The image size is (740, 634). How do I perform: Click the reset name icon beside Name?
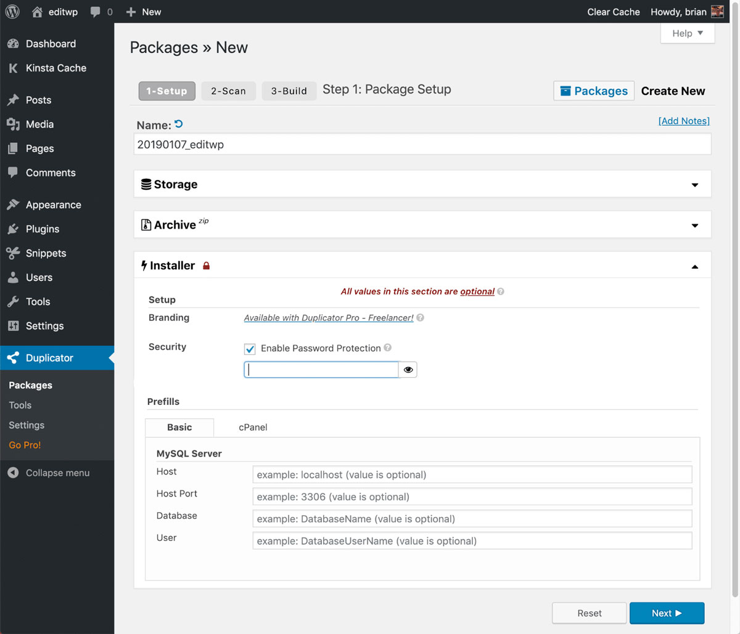(x=179, y=124)
